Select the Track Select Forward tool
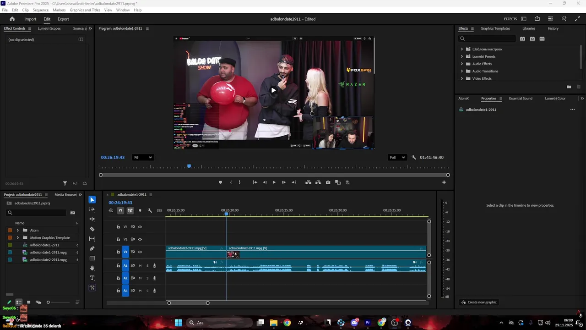 point(92,209)
